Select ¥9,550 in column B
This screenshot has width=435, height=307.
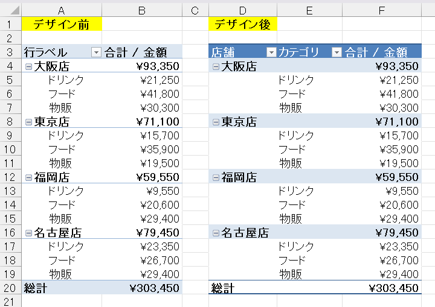[163, 191]
